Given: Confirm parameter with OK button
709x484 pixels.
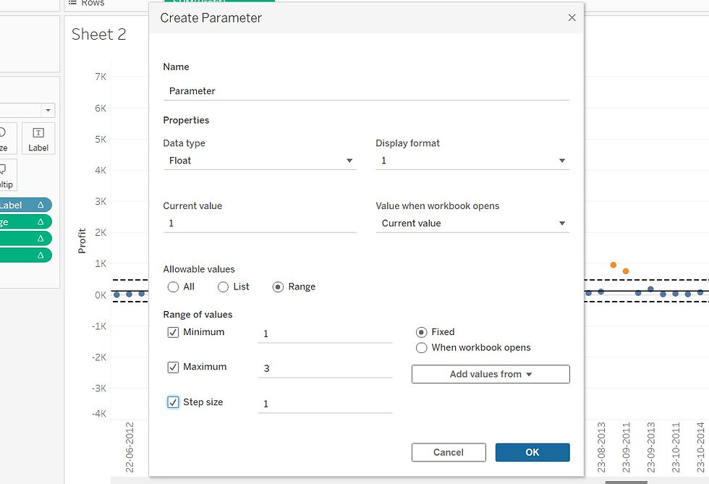Looking at the screenshot, I should click(532, 452).
